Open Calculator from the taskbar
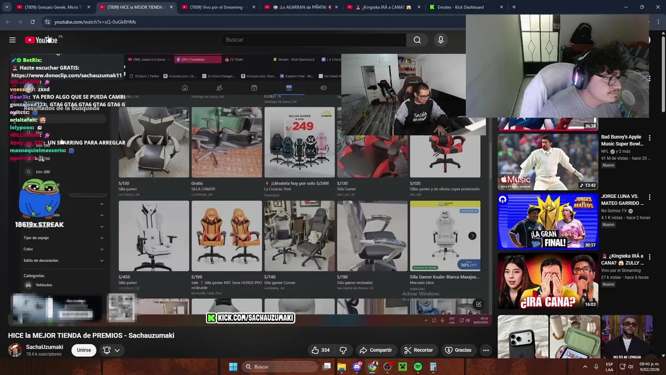This screenshot has width=666, height=375. tap(433, 367)
